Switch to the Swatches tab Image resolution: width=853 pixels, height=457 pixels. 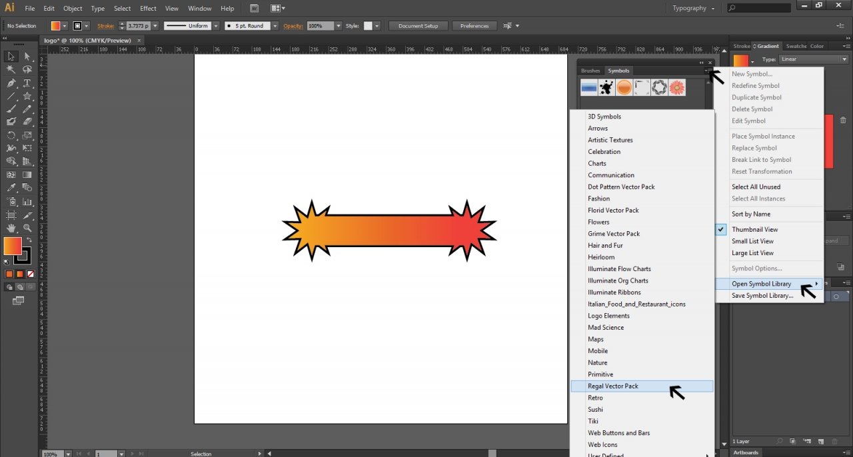796,46
